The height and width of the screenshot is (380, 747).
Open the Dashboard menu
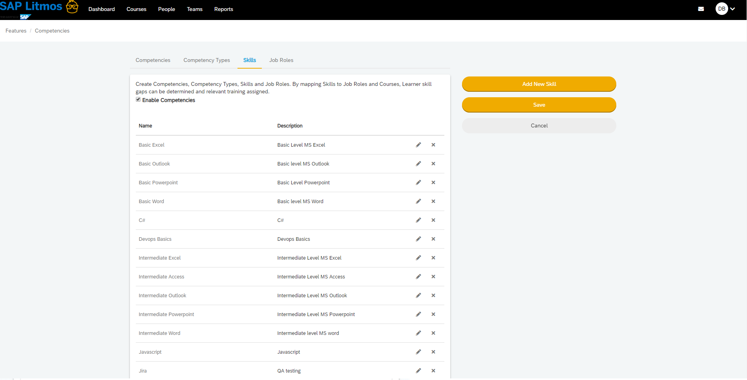[x=102, y=9]
